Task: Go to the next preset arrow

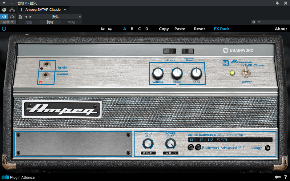Action: pos(30,17)
